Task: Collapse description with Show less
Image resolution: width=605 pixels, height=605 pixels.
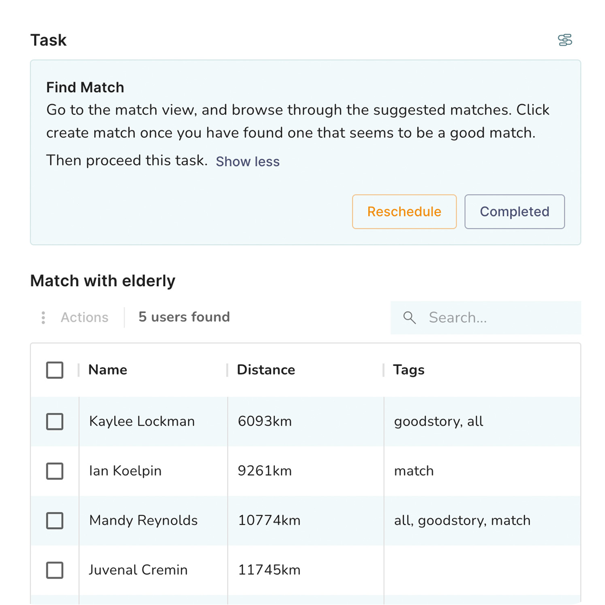Action: pyautogui.click(x=248, y=162)
